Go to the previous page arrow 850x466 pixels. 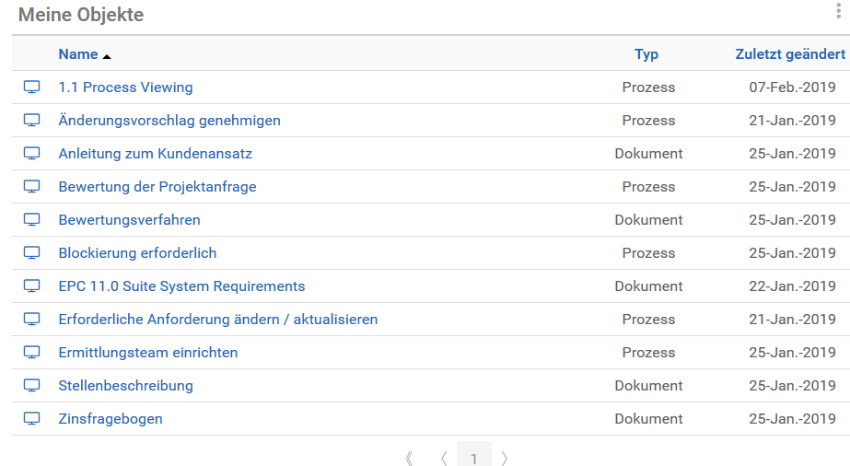[x=444, y=458]
